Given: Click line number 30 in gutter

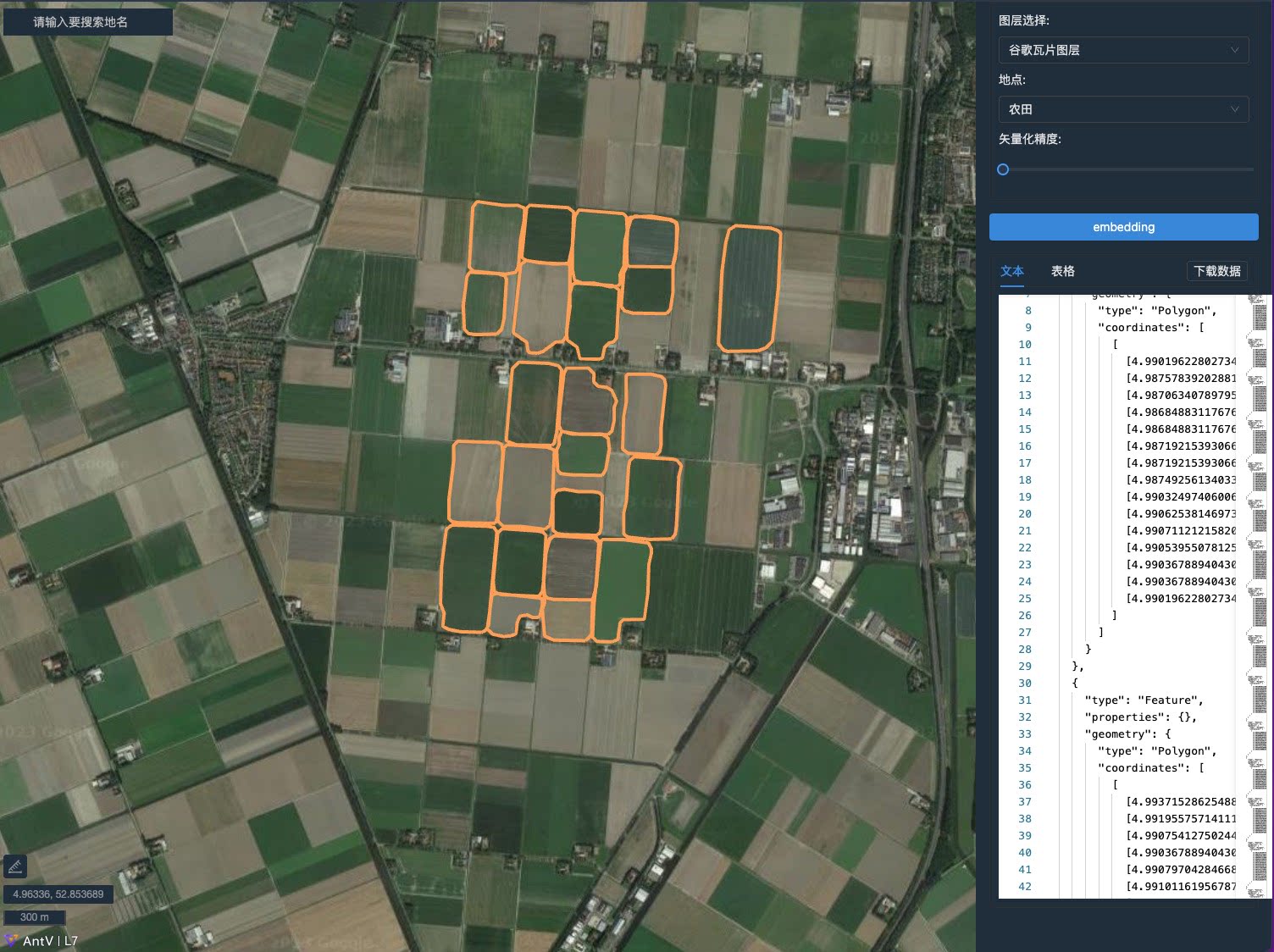Looking at the screenshot, I should (x=1025, y=684).
